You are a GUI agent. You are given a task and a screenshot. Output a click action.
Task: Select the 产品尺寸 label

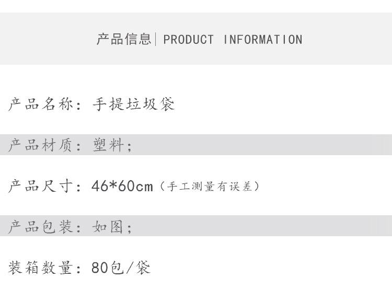click(x=40, y=186)
